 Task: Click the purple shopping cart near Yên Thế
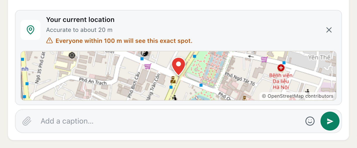264,59
